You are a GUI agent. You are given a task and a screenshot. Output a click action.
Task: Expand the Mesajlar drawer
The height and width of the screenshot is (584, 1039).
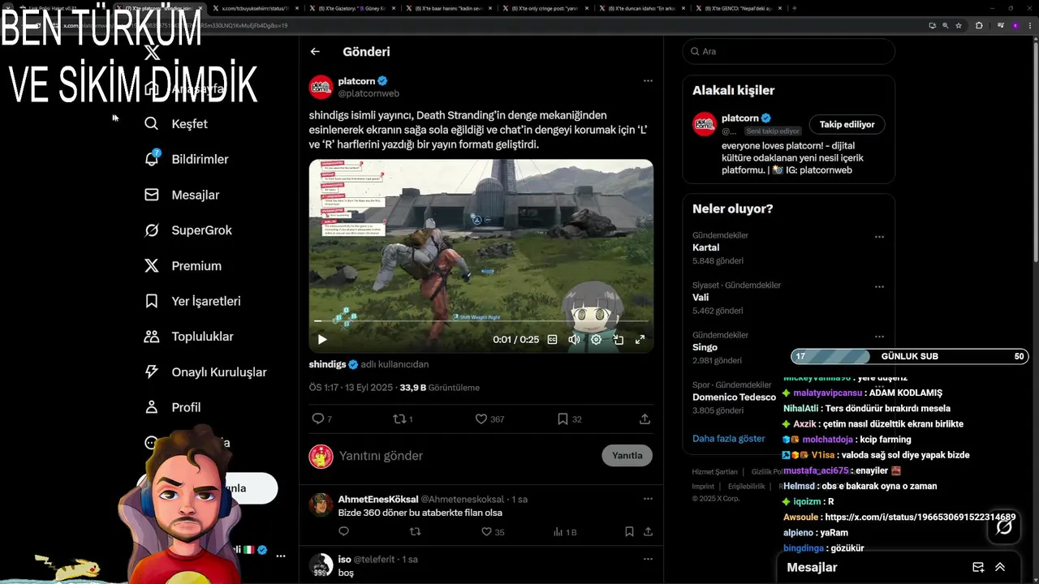pyautogui.click(x=1000, y=567)
